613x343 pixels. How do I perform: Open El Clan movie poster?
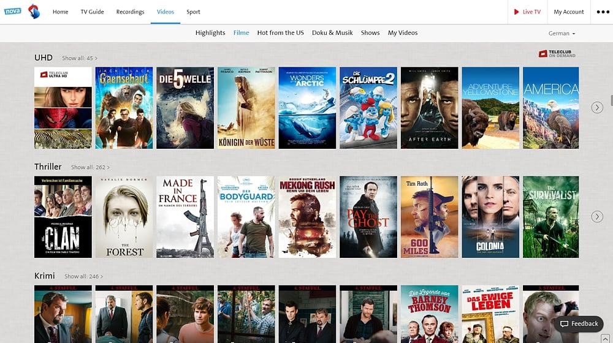click(x=63, y=217)
